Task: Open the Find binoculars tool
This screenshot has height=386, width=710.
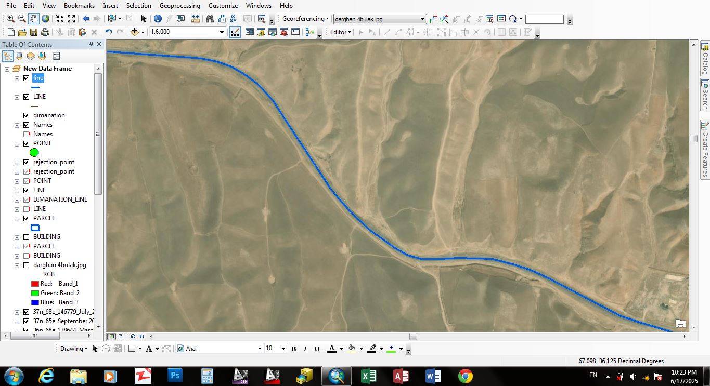Action: point(210,19)
